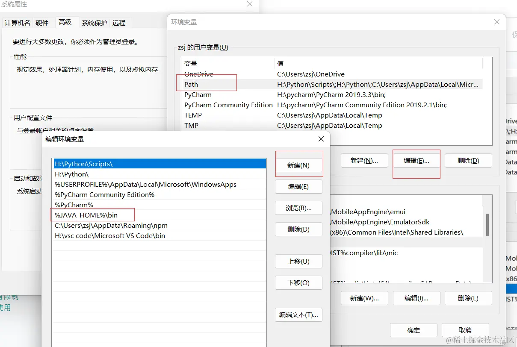Click the 编辑文本(T)... button
The width and height of the screenshot is (517, 347).
pyautogui.click(x=298, y=315)
